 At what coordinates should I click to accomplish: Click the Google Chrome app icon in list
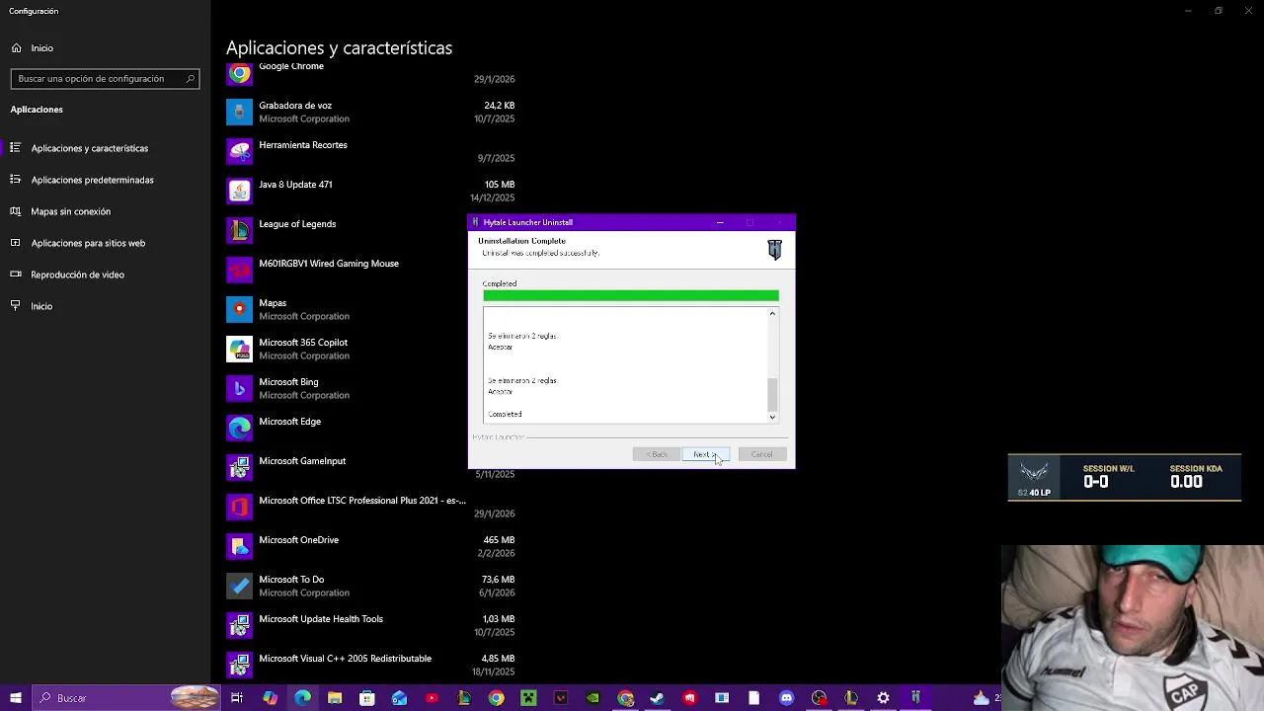point(239,73)
